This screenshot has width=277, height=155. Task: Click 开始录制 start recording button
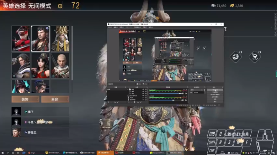tap(215, 92)
